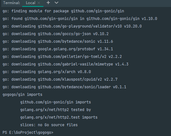Click the go-playground/validator/v10 download line

(x=72, y=26)
